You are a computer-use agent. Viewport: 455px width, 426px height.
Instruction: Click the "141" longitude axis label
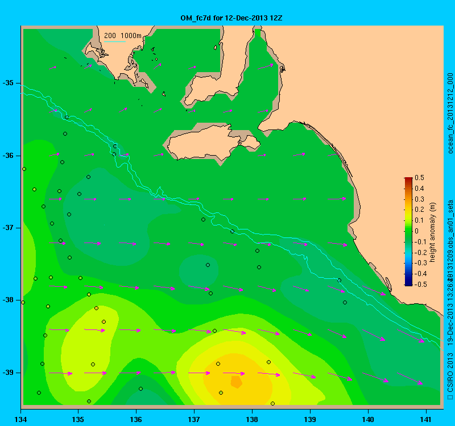426,419
